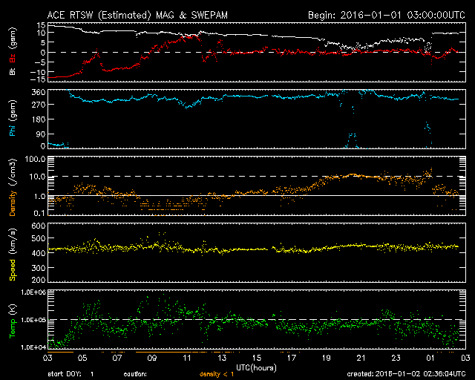Click the '19' hour tick label

pos(327,358)
